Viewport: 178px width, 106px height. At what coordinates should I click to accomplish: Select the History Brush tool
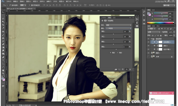pos(3,41)
